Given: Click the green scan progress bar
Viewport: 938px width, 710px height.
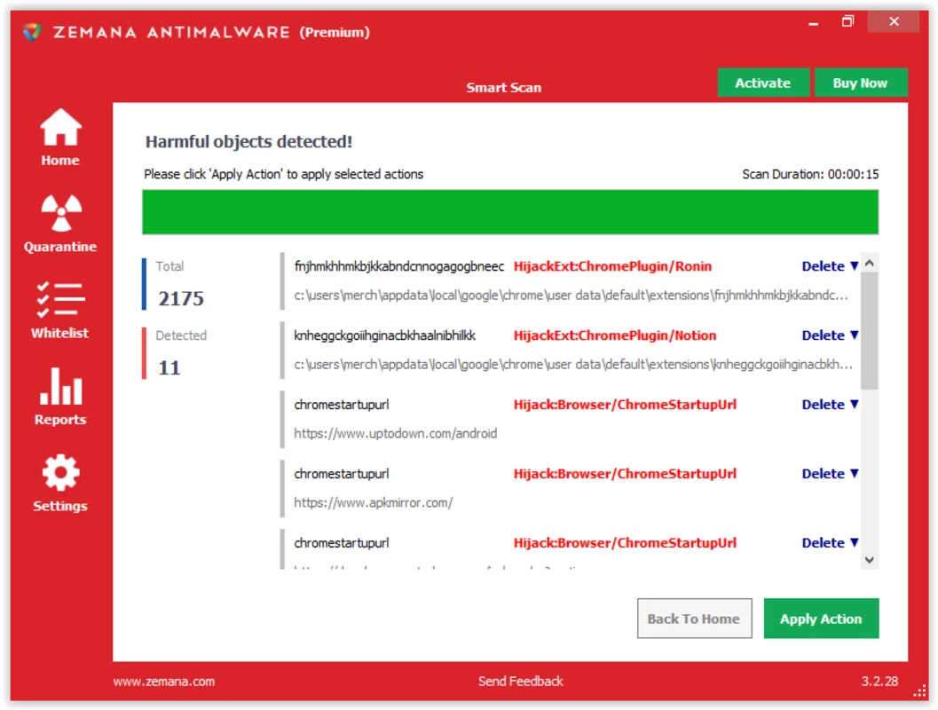Looking at the screenshot, I should pyautogui.click(x=510, y=212).
